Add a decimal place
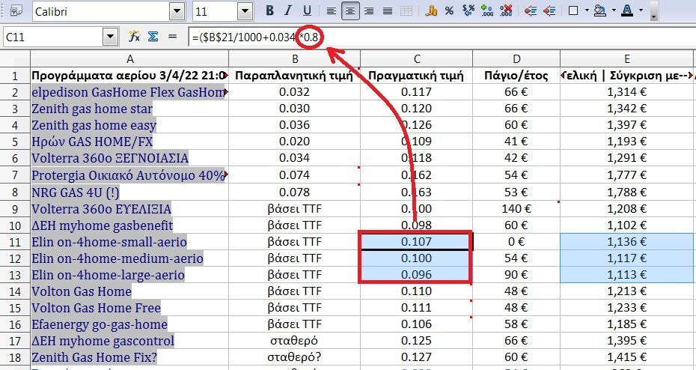This screenshot has height=370, width=696. pyautogui.click(x=487, y=11)
